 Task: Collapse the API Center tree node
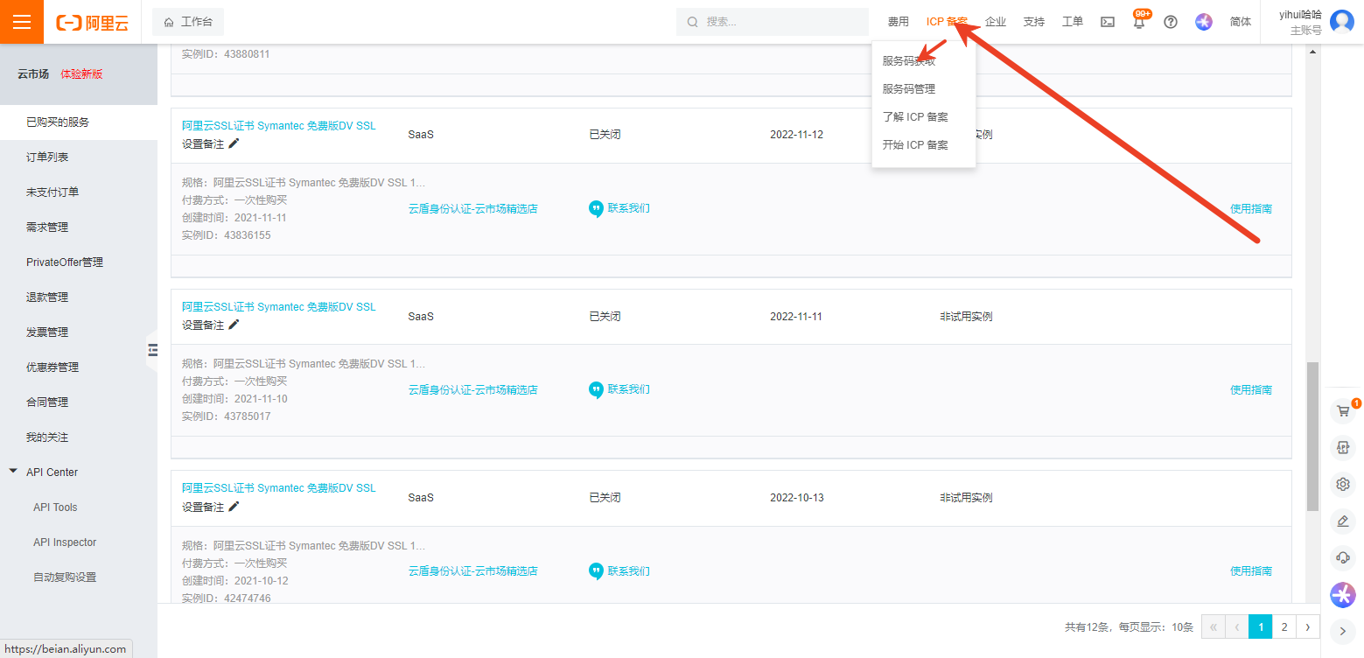13,471
